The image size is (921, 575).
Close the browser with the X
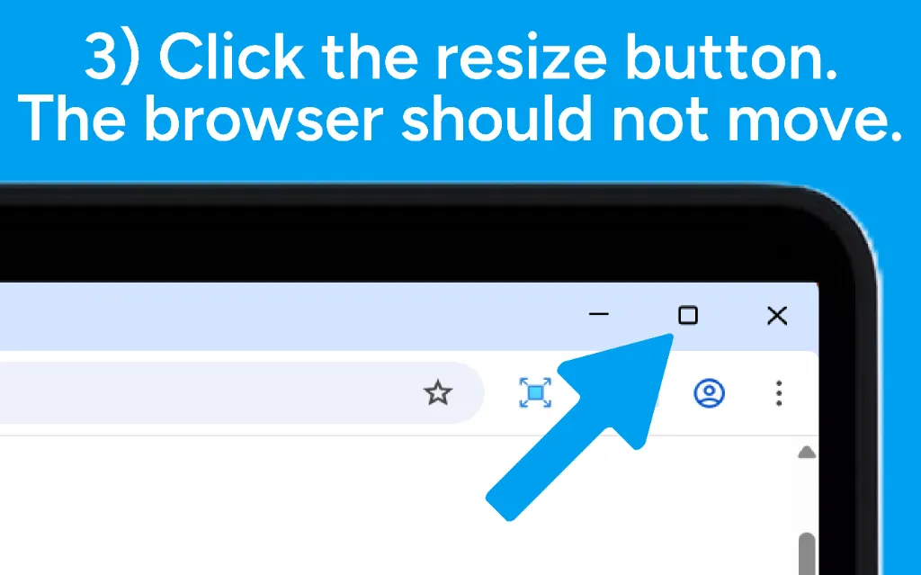(x=777, y=315)
